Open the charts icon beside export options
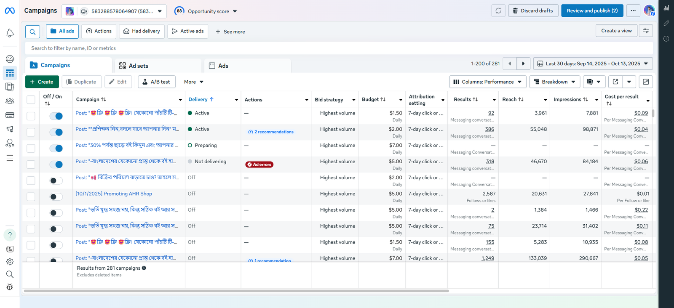674x308 pixels. 646,82
